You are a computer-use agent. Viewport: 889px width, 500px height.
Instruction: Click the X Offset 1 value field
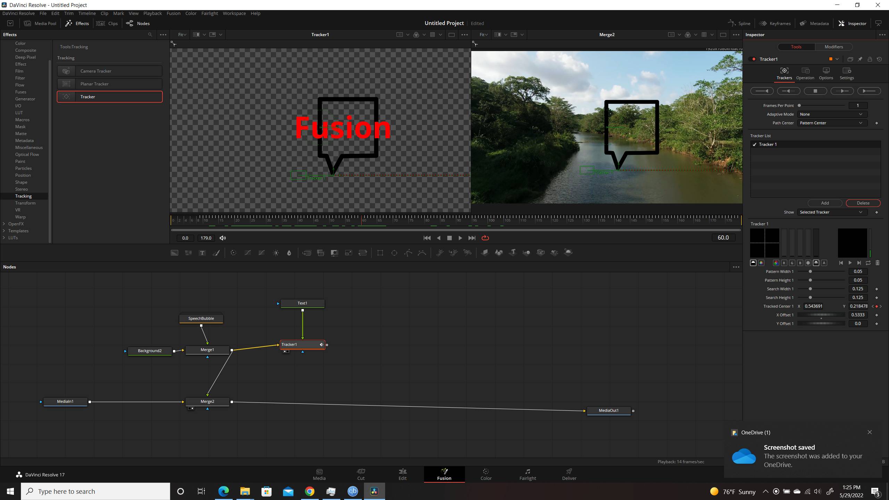pos(858,315)
